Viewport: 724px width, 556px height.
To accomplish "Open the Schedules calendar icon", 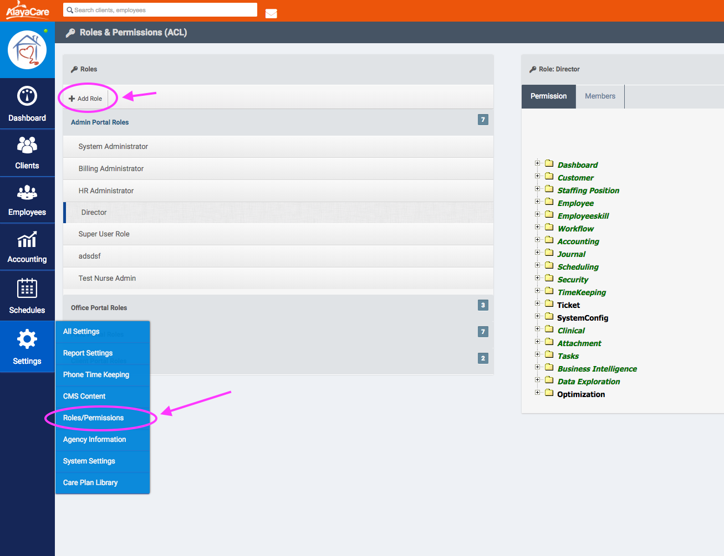I will click(x=27, y=289).
